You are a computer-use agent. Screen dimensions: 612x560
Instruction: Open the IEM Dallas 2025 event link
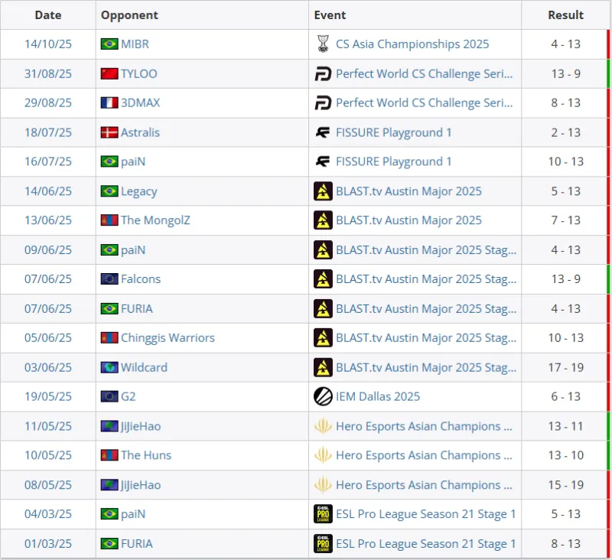378,396
